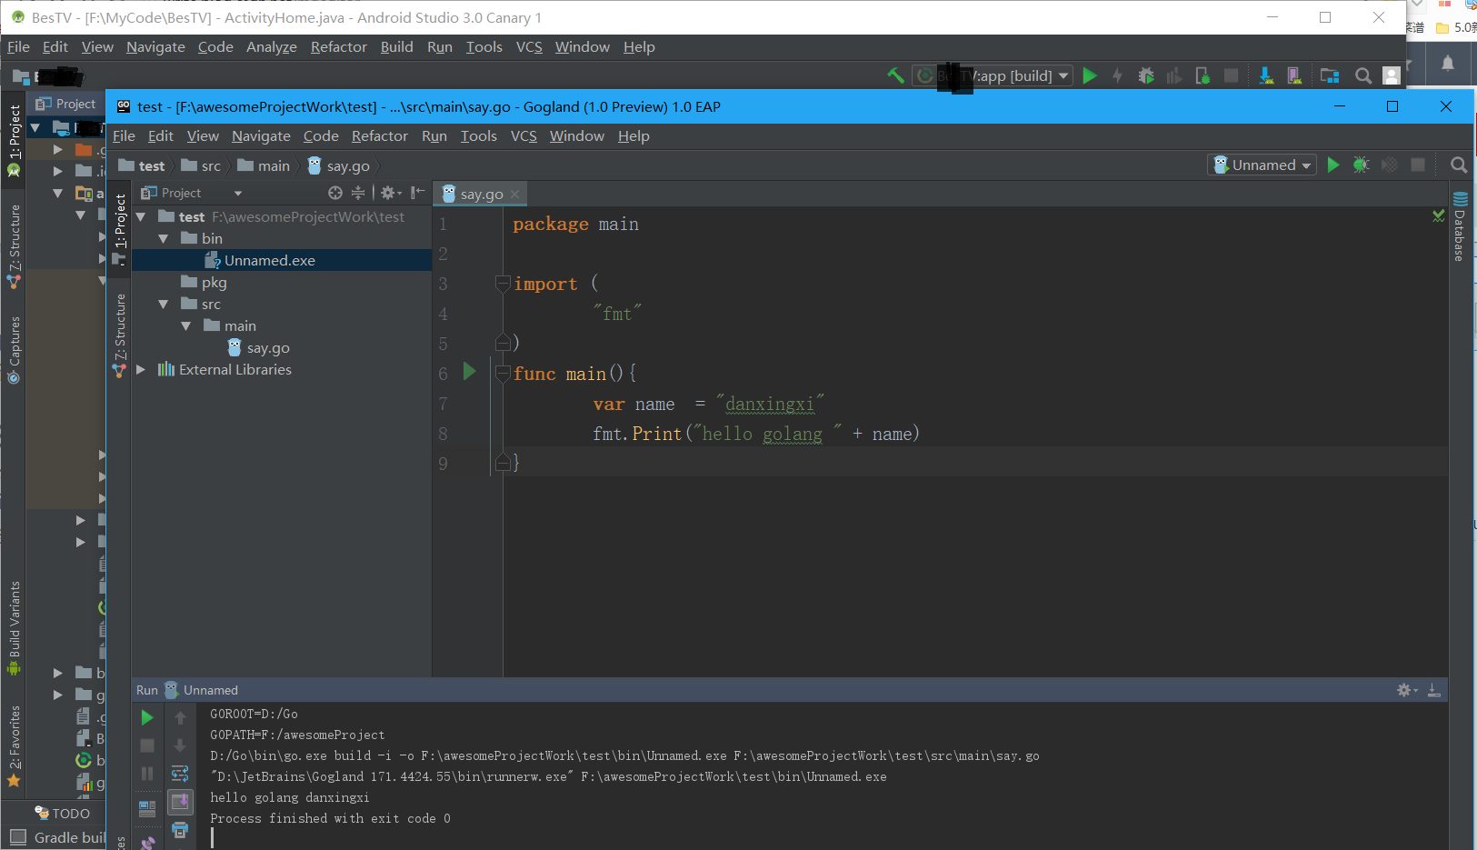The image size is (1477, 850).
Task: Open Android Studio Analyze menu
Action: [x=272, y=46]
